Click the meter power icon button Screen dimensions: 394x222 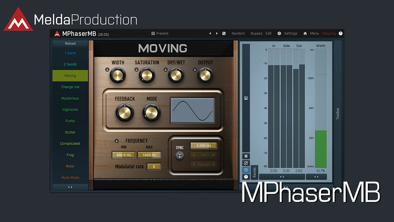pos(246,170)
